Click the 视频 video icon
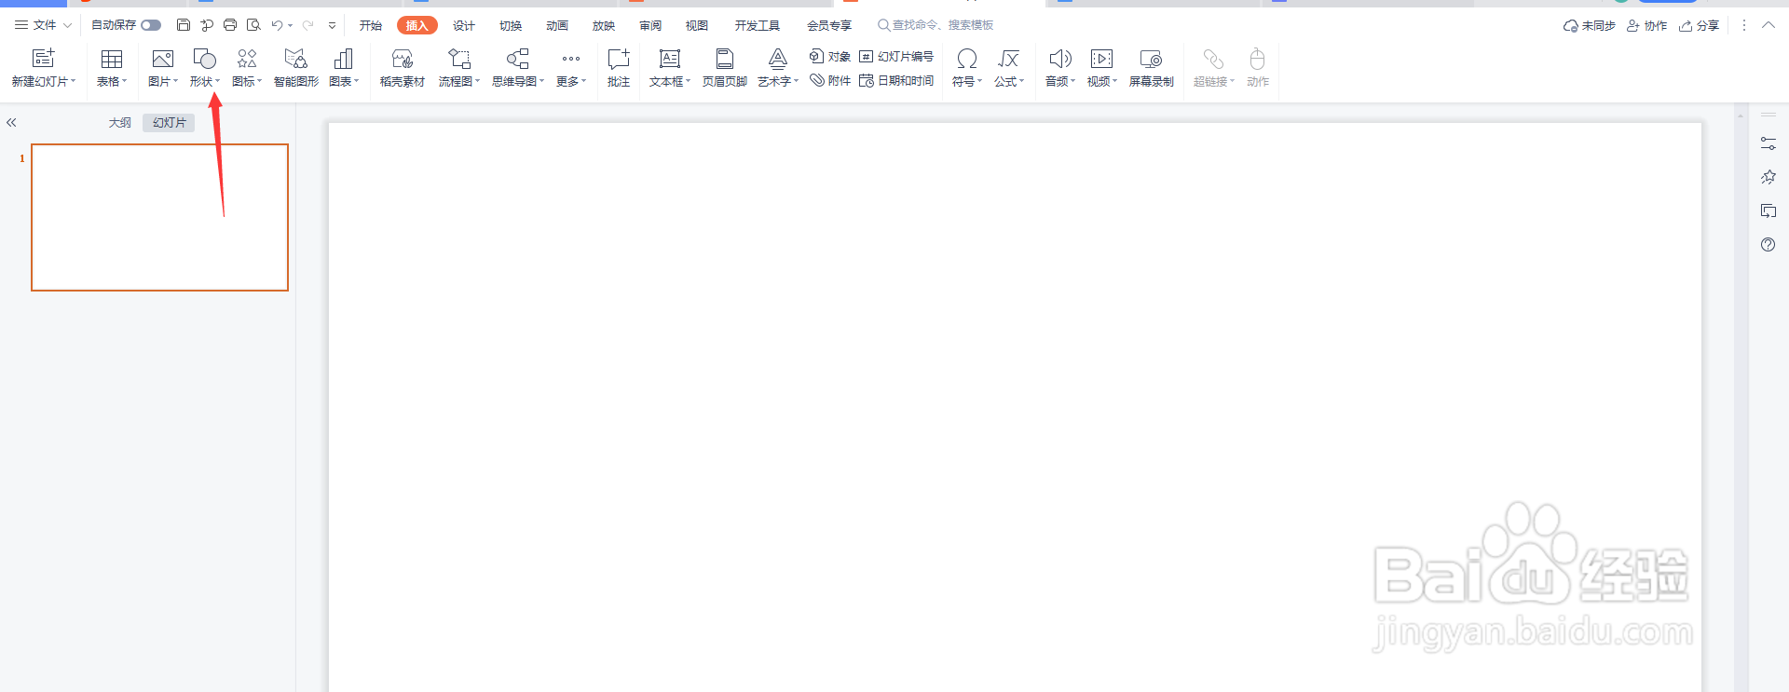 coord(1101,59)
